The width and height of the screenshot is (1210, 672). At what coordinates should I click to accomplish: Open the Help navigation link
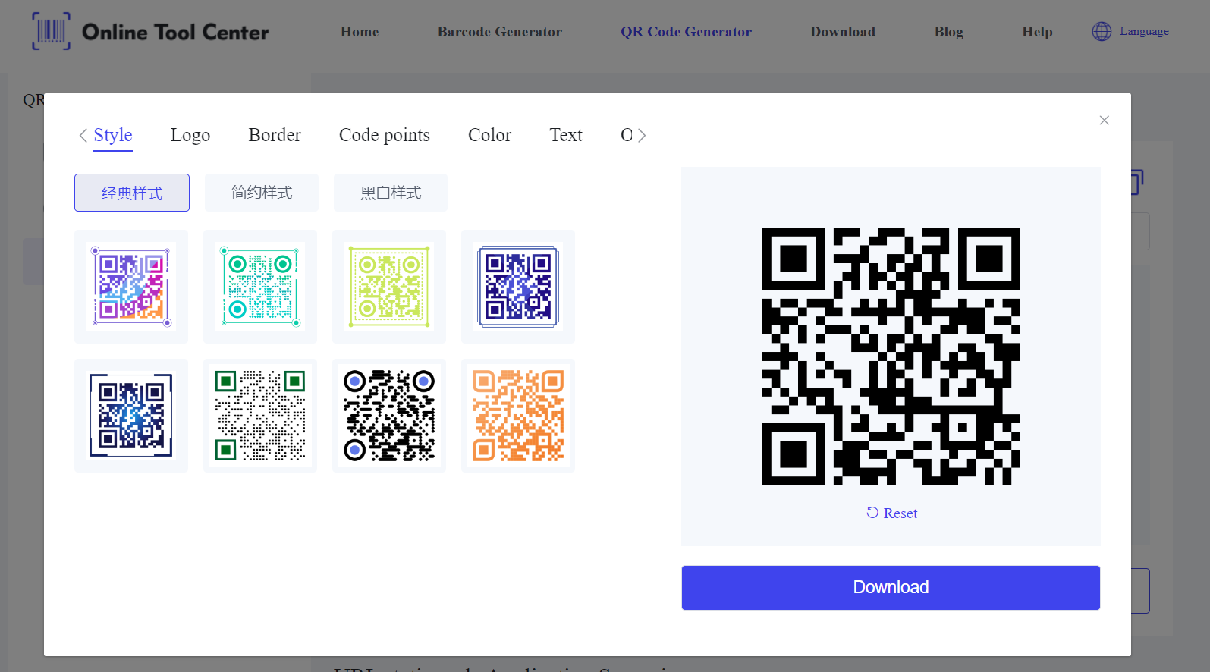1037,32
